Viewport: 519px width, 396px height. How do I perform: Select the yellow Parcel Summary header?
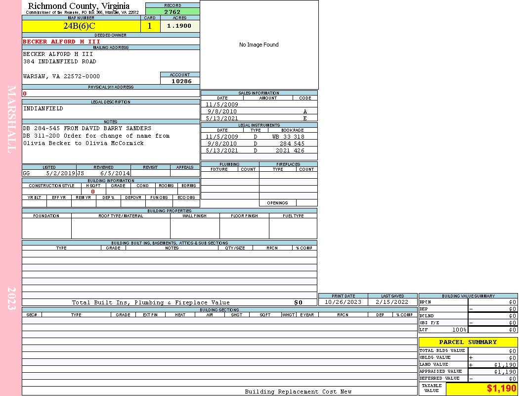[468, 342]
